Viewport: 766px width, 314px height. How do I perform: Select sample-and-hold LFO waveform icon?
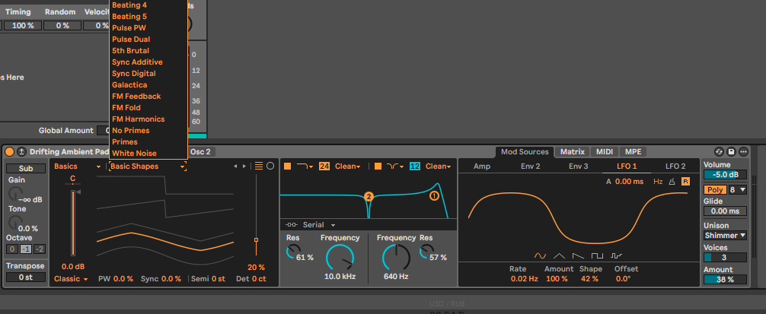point(617,255)
